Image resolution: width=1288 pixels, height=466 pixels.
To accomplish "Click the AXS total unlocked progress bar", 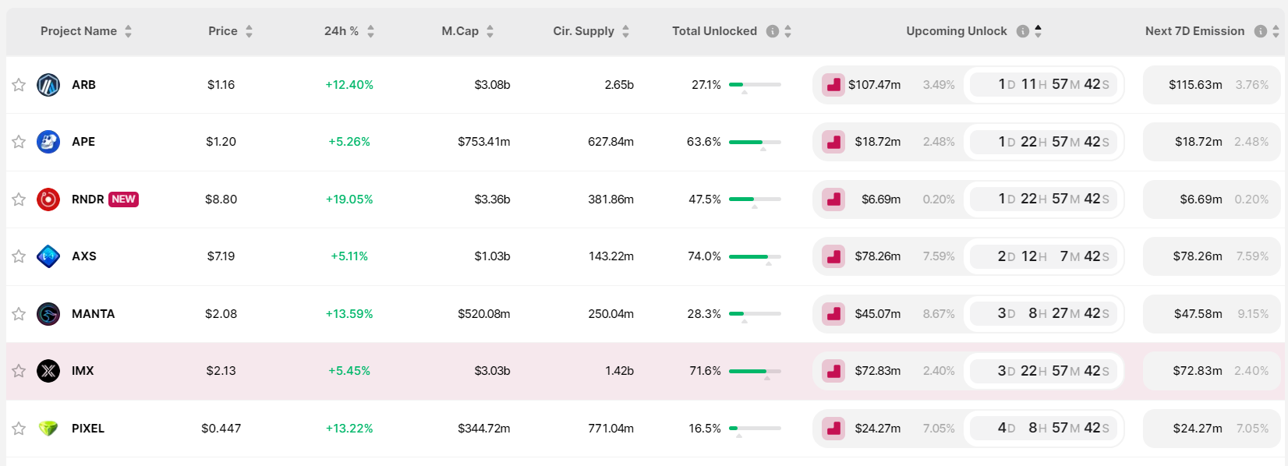I will [755, 256].
